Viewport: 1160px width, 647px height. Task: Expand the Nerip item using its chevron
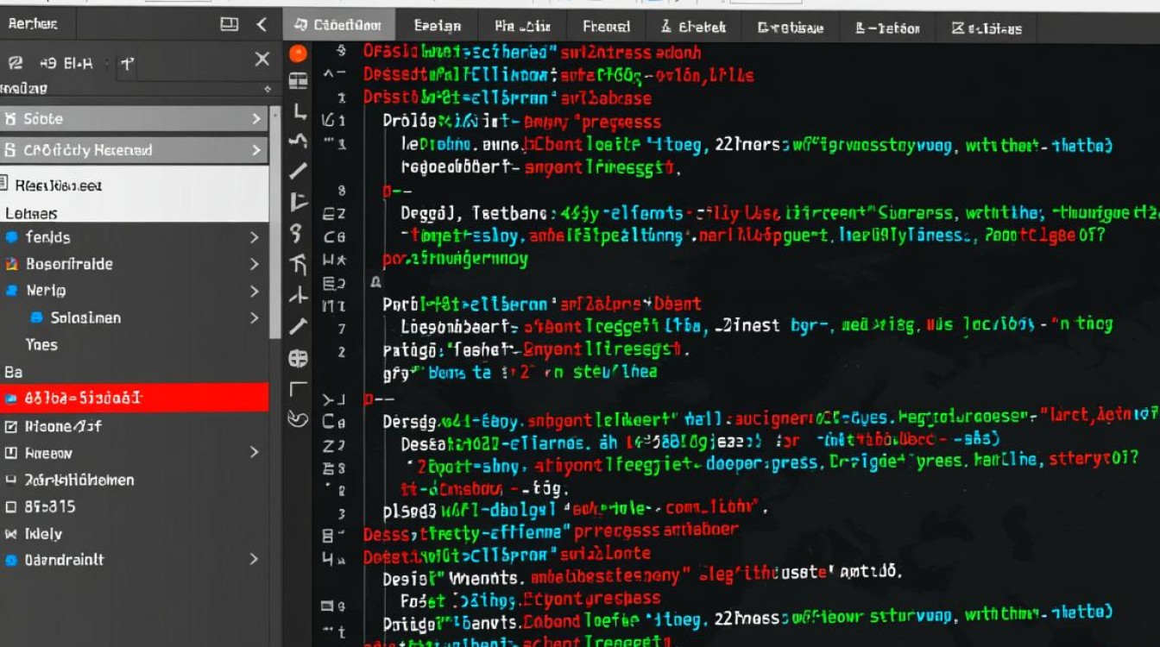[x=254, y=291]
